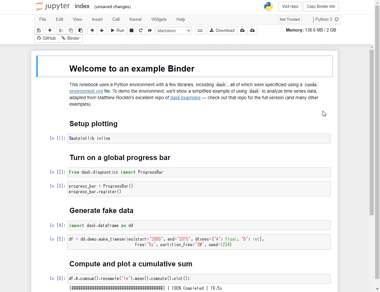Viewport: 380px width, 292px height.
Task: Copy the selected cell using copy icon
Action: (x=71, y=30)
